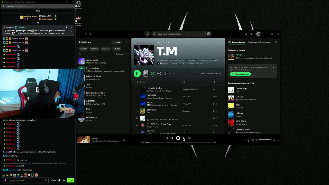Open the Recientes sort dropdown
The width and height of the screenshot is (329, 185).
click(122, 54)
